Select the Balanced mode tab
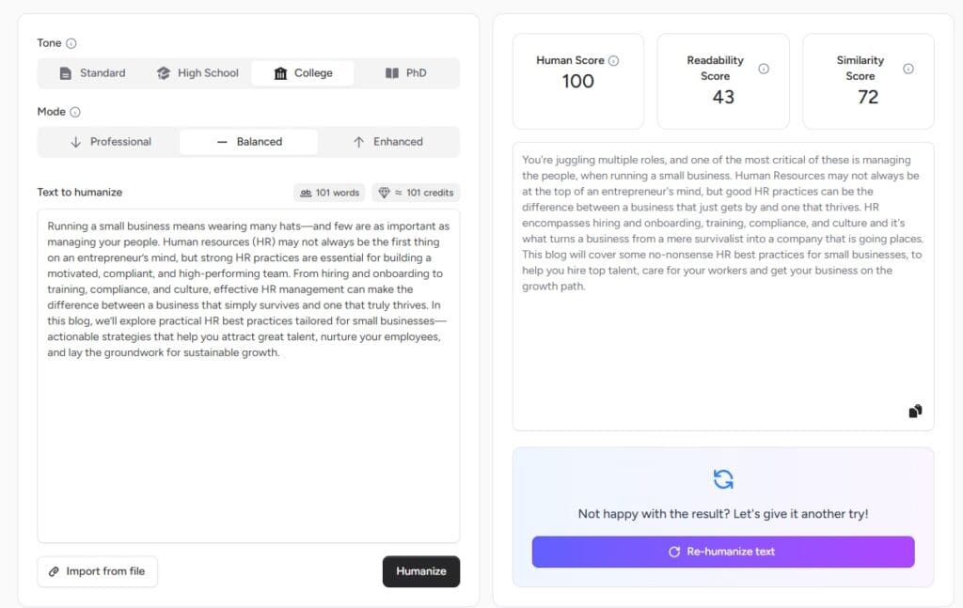The image size is (963, 608). point(250,141)
